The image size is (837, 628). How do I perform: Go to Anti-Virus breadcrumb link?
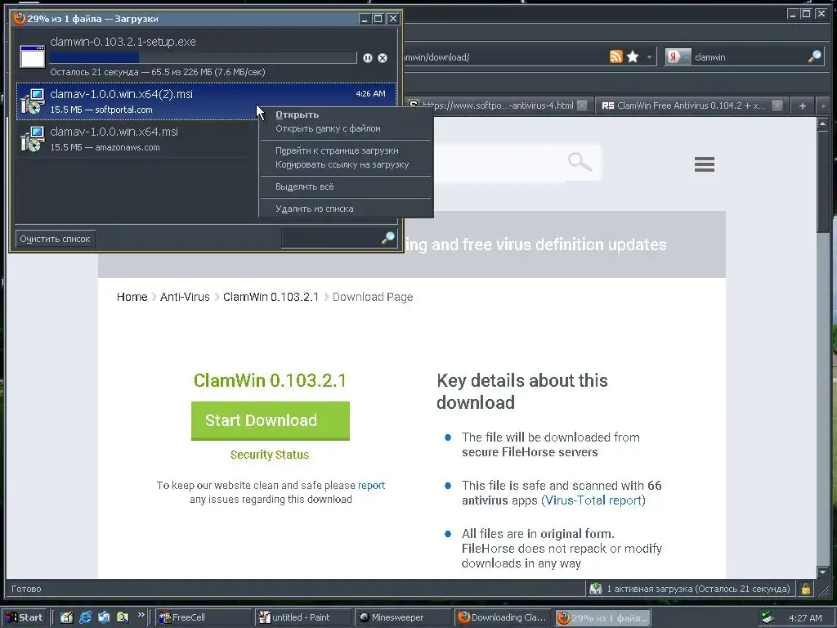pos(185,297)
